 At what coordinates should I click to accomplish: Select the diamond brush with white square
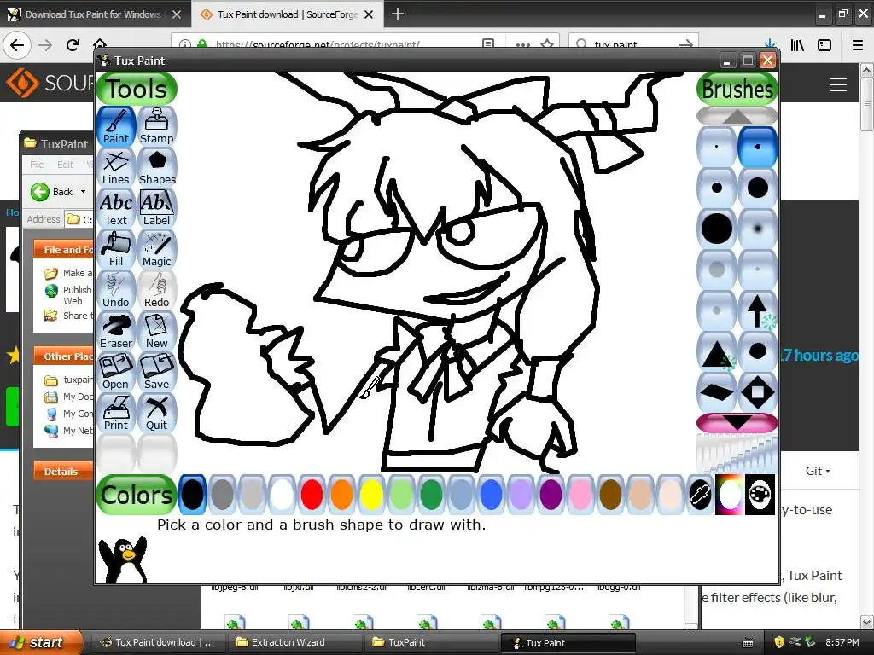[x=758, y=392]
